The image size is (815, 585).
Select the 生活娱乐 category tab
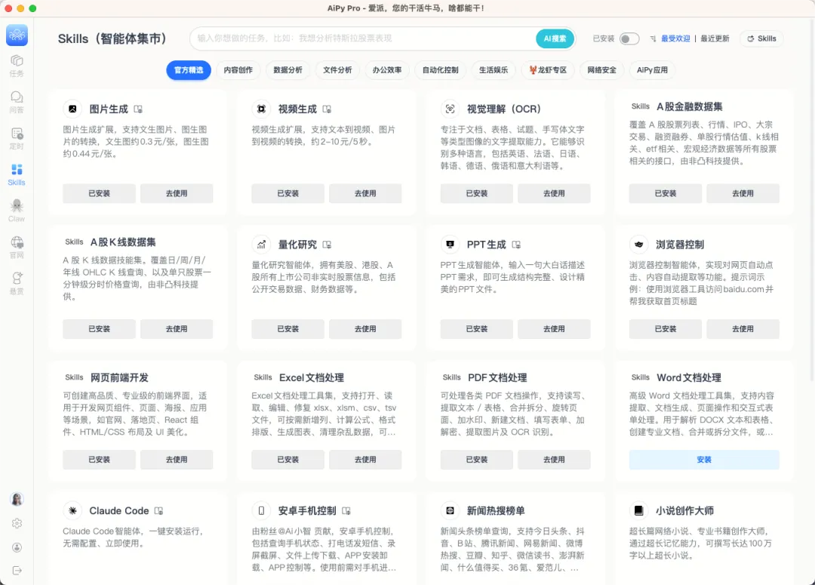(494, 70)
